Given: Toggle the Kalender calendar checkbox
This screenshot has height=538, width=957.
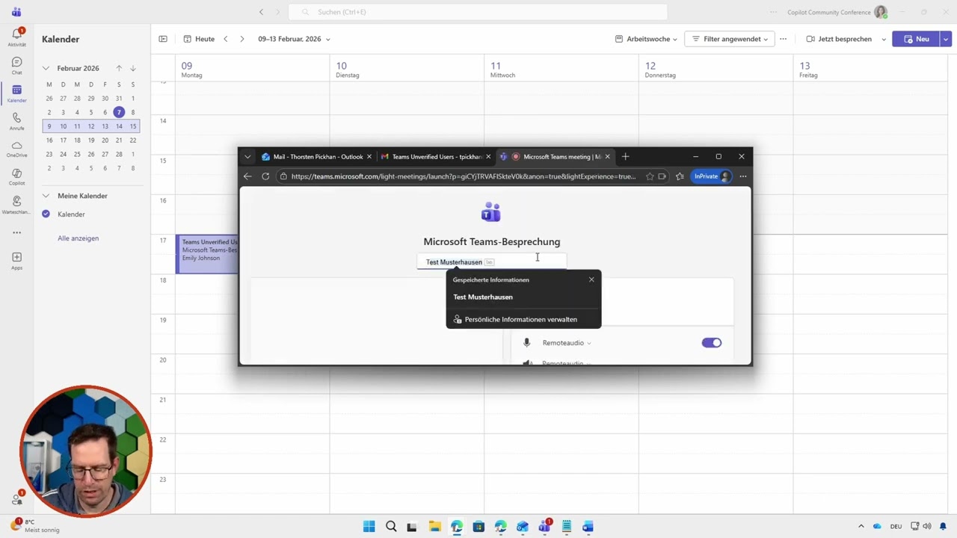Looking at the screenshot, I should click(x=46, y=214).
